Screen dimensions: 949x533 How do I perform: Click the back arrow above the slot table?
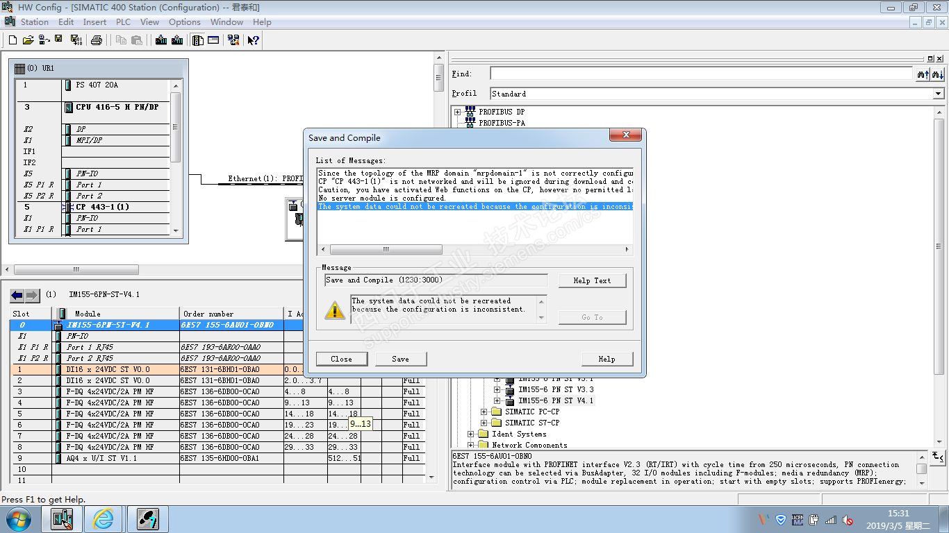[x=17, y=295]
